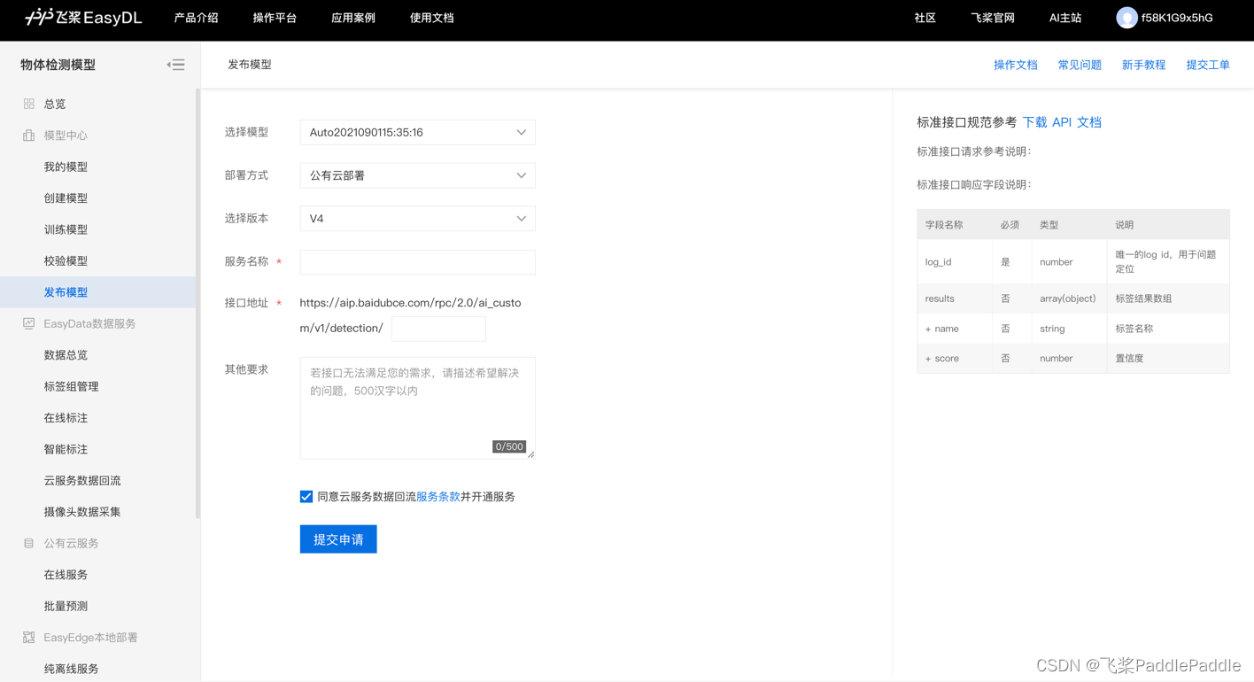Go to AI主站 in the top bar
This screenshot has width=1254, height=682.
point(1065,18)
